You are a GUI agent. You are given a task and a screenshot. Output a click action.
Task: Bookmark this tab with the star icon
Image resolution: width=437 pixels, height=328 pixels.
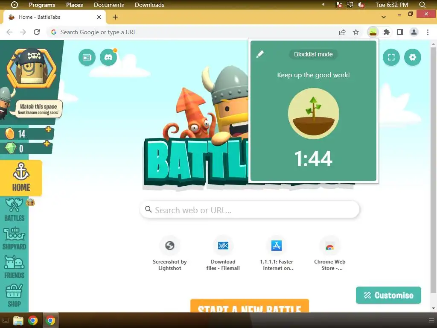pos(356,32)
